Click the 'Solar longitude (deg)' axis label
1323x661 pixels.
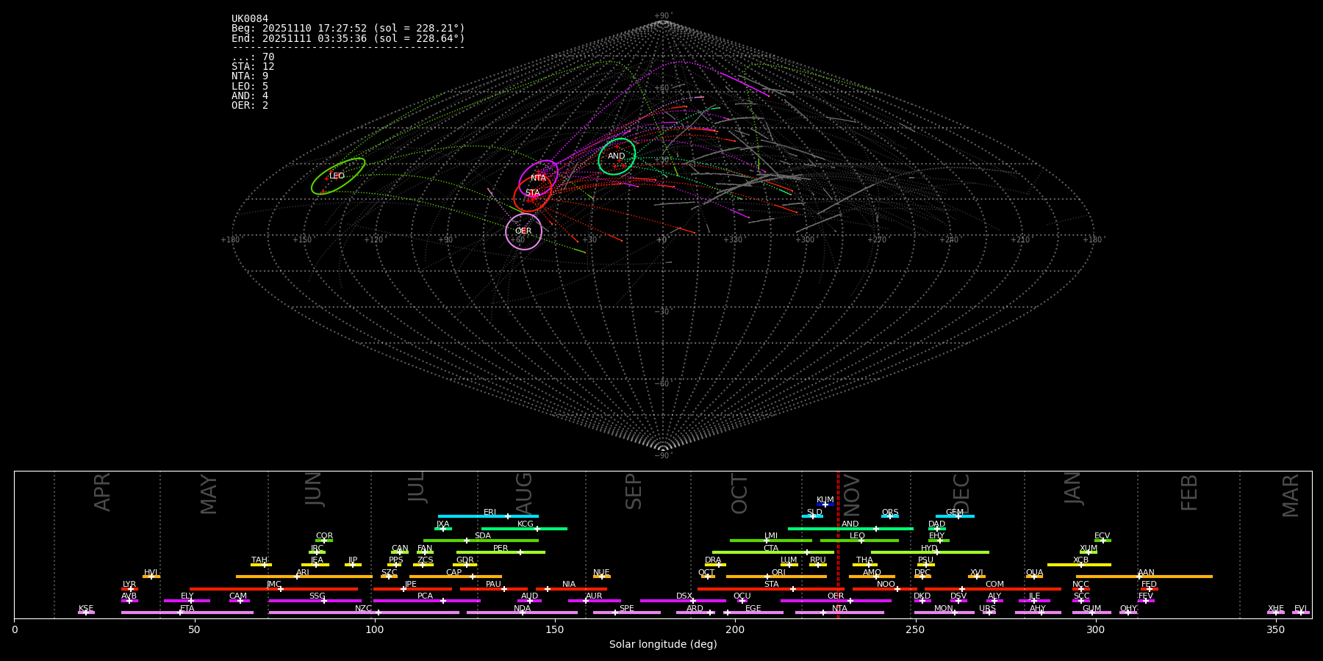662,645
